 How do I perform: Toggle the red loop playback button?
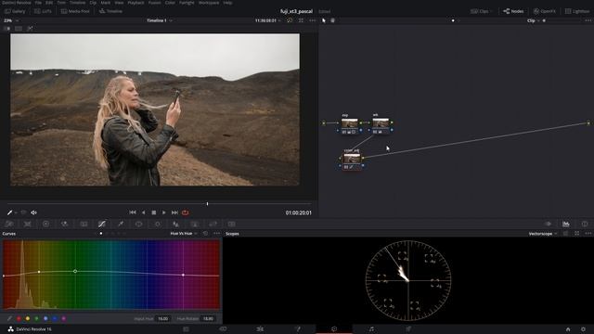point(186,212)
